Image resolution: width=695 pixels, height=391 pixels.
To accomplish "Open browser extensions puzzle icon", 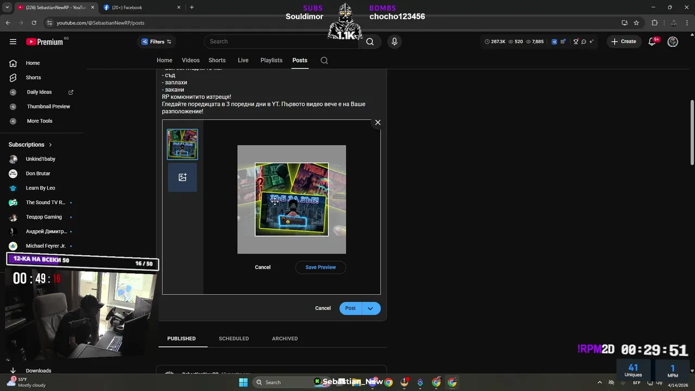I will 654,23.
